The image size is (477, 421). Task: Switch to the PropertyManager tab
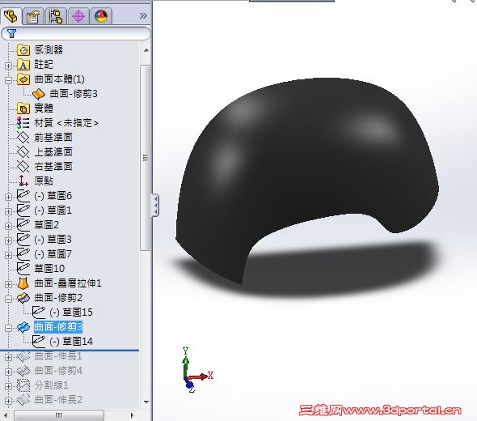point(33,16)
